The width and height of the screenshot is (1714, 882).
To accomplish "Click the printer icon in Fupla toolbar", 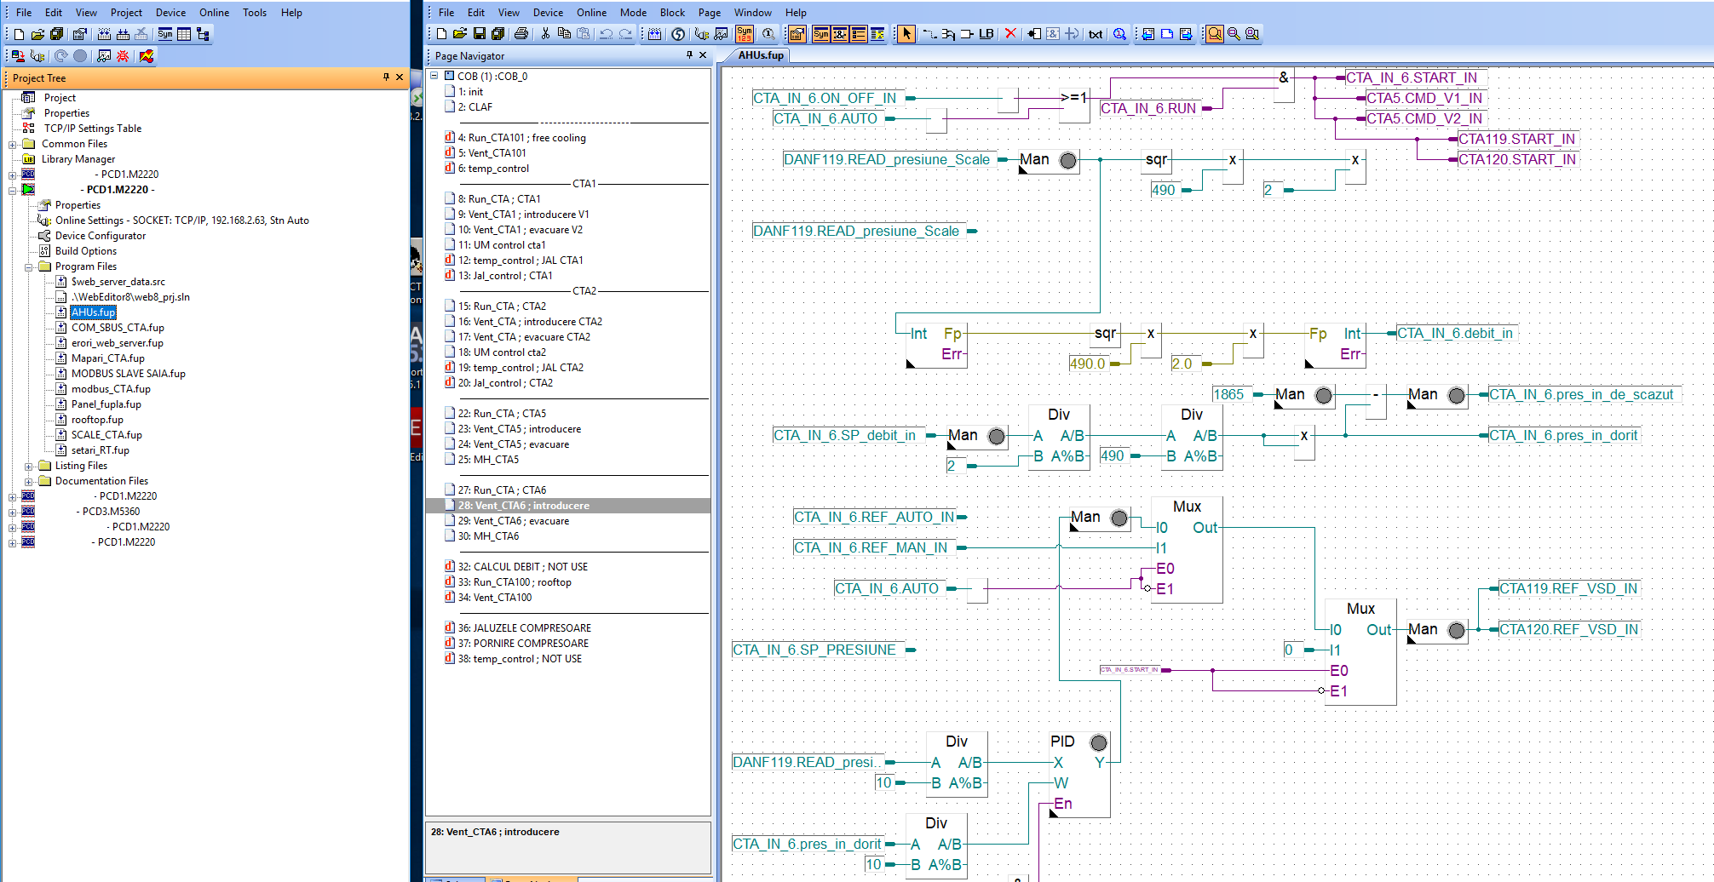I will point(521,34).
